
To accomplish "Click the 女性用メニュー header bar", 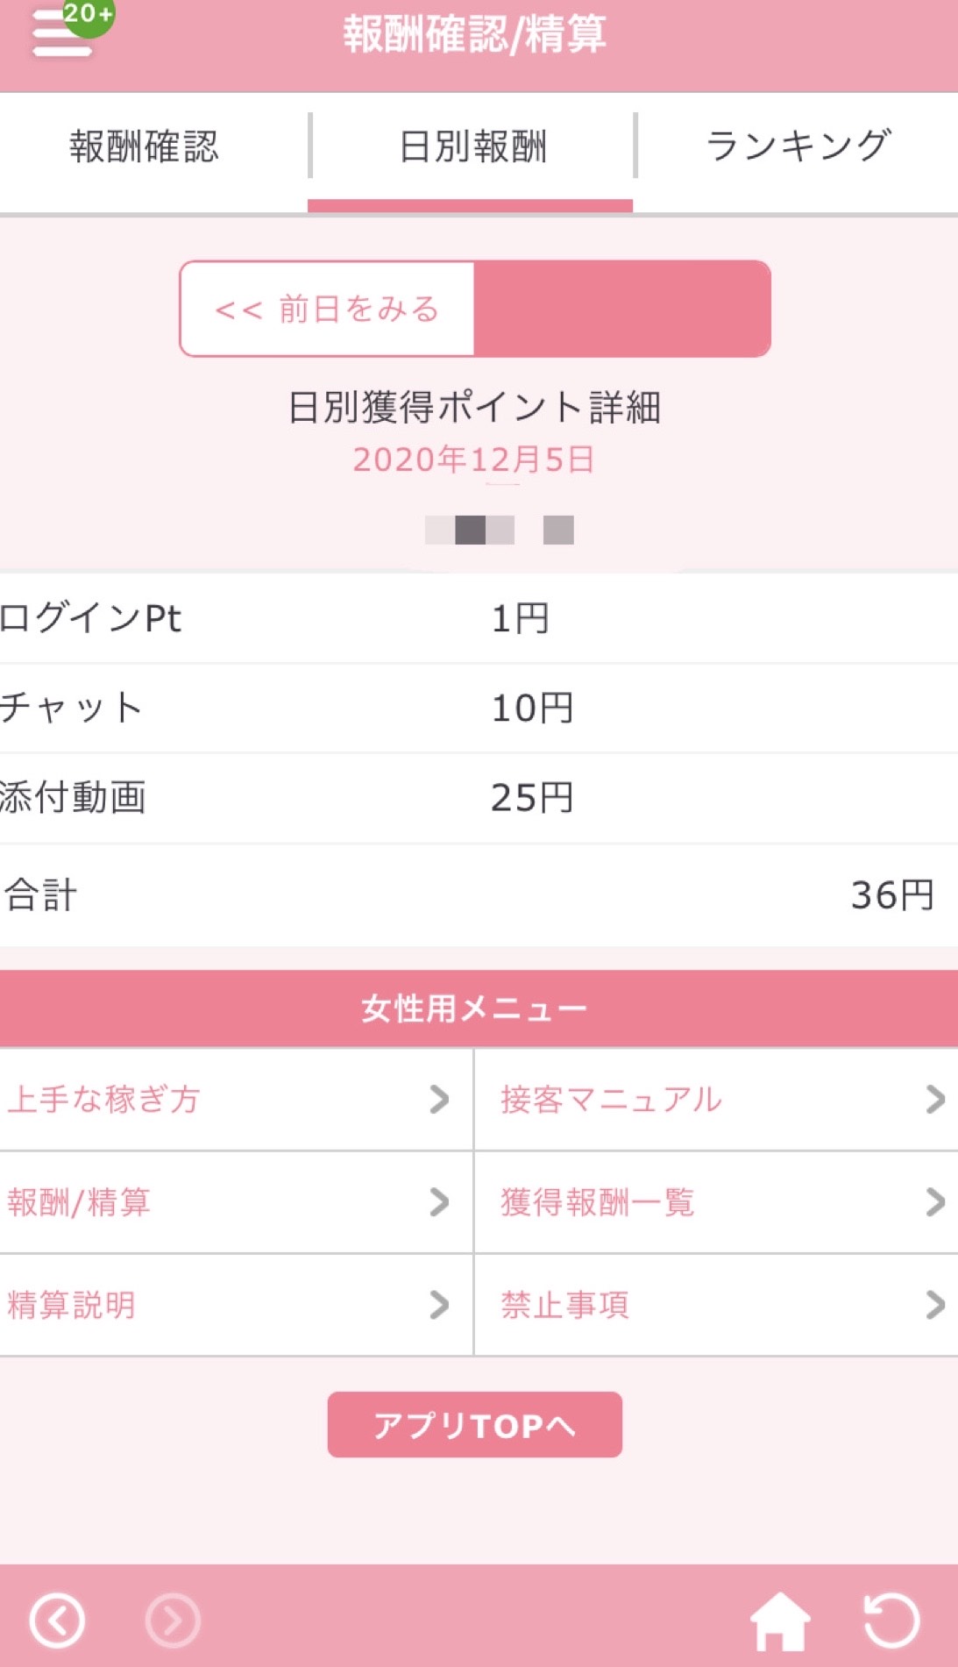I will tap(474, 1008).
